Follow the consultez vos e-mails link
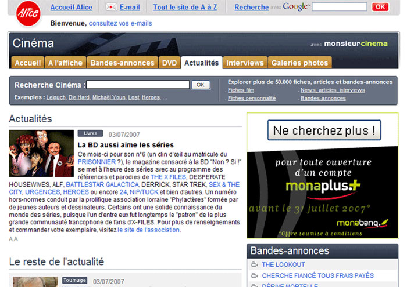The image size is (407, 287). pos(120,23)
